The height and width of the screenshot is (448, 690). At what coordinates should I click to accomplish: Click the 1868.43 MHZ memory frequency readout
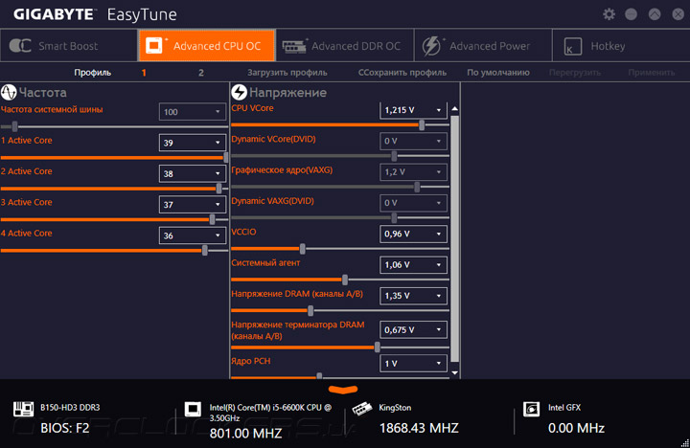(419, 428)
